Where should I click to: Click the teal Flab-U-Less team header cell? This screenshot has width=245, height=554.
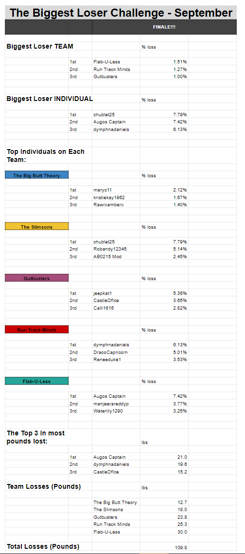pos(37,381)
